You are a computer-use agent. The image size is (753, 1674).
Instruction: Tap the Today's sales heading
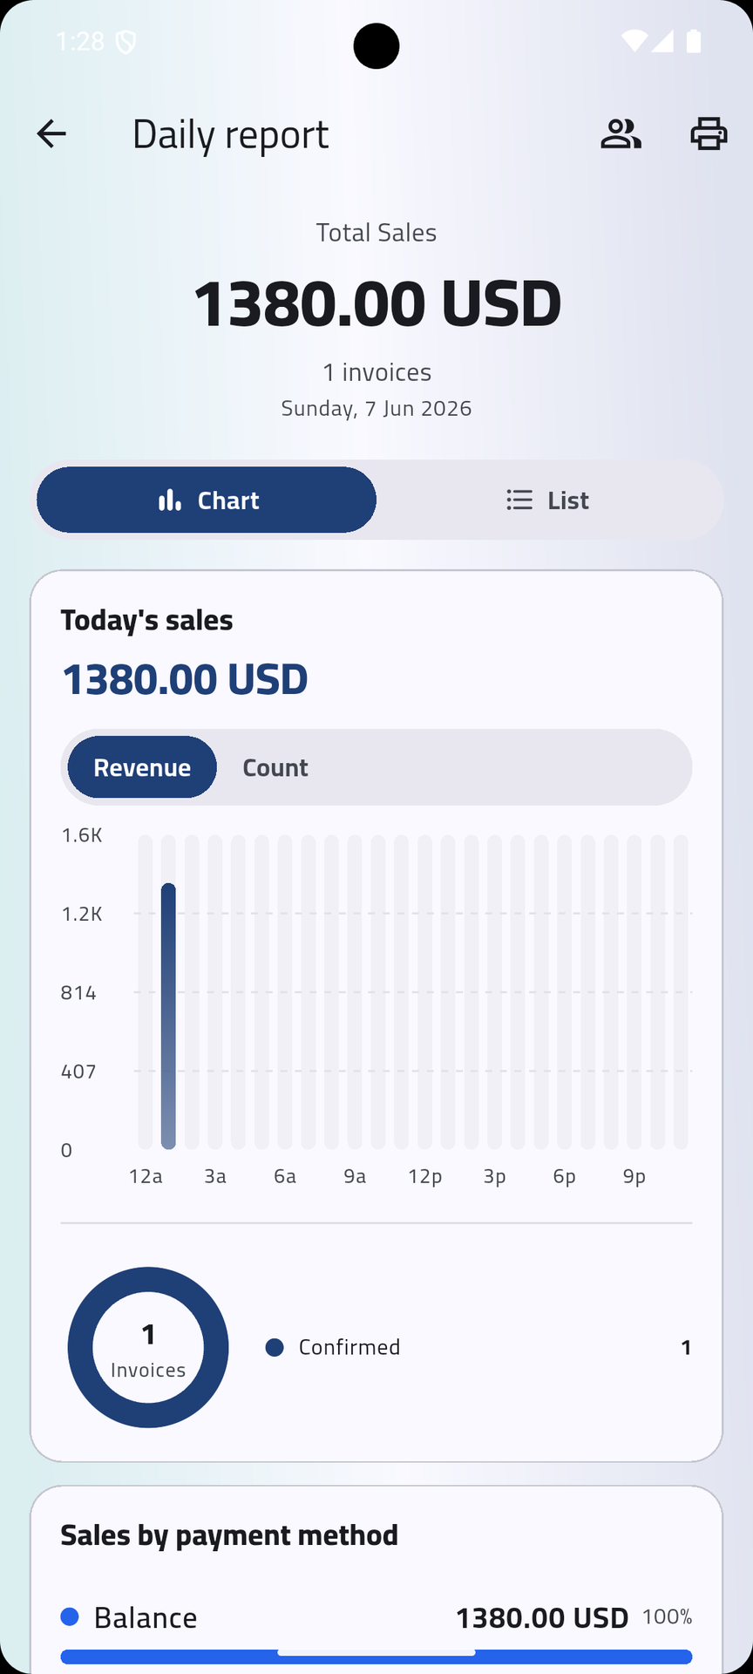146,620
